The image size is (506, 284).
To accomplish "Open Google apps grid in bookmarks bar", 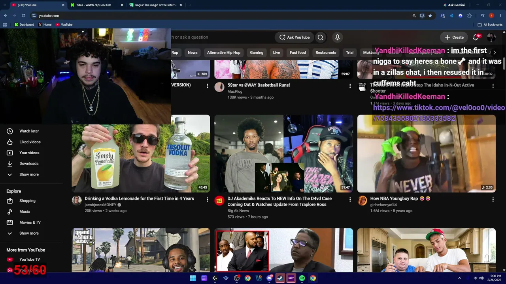I will 5,24.
